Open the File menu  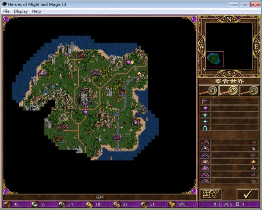6,11
